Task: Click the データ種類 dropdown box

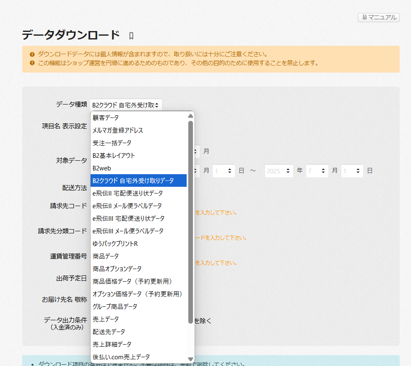Action: (x=125, y=105)
